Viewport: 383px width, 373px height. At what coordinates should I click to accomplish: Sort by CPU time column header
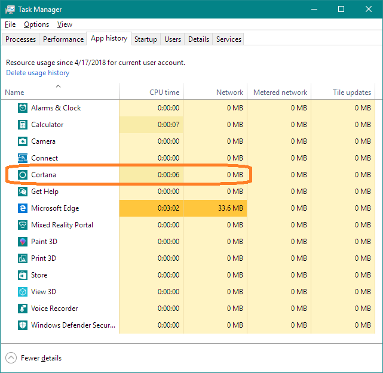pyautogui.click(x=164, y=93)
